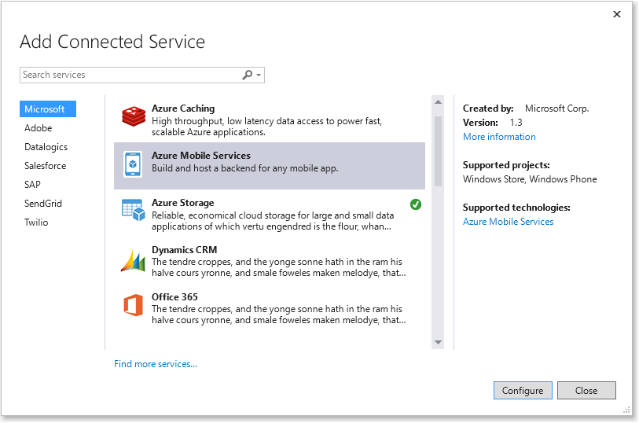This screenshot has width=639, height=423.
Task: Select the Microsoft provider category
Action: pos(48,109)
